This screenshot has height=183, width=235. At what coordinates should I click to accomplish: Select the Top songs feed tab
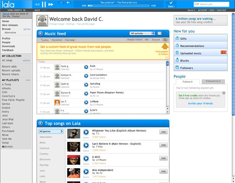click(70, 40)
